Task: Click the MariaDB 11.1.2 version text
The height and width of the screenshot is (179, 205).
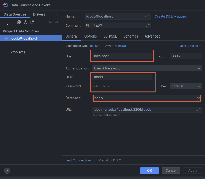Action: [110, 160]
